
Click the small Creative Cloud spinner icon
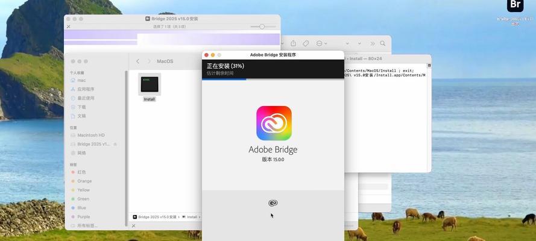273,203
